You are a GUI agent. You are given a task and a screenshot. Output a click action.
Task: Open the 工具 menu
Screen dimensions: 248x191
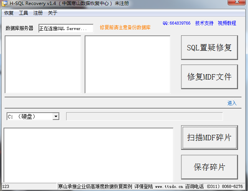click(x=23, y=13)
